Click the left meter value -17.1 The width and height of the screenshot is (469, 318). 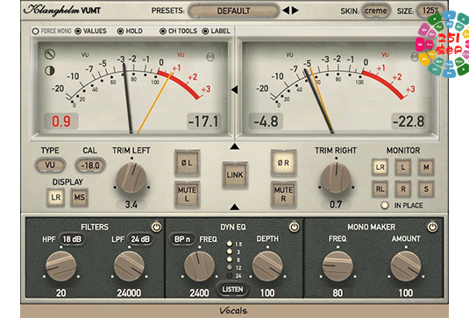pos(203,122)
